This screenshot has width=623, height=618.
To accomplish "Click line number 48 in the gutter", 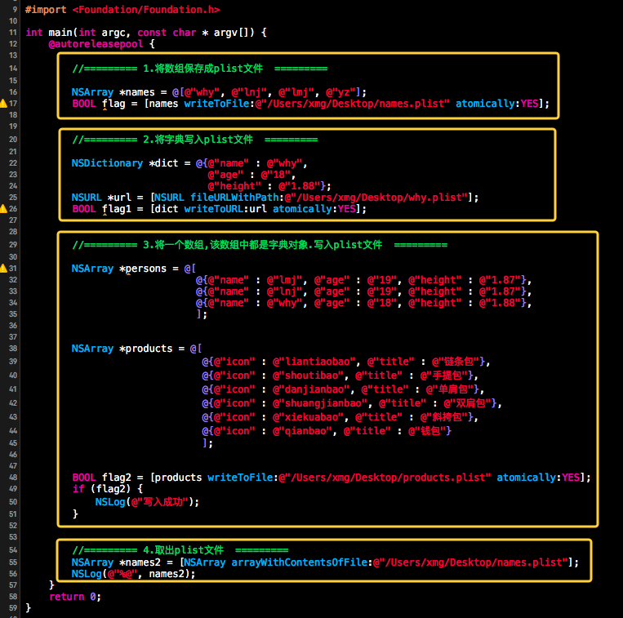I will click(13, 478).
